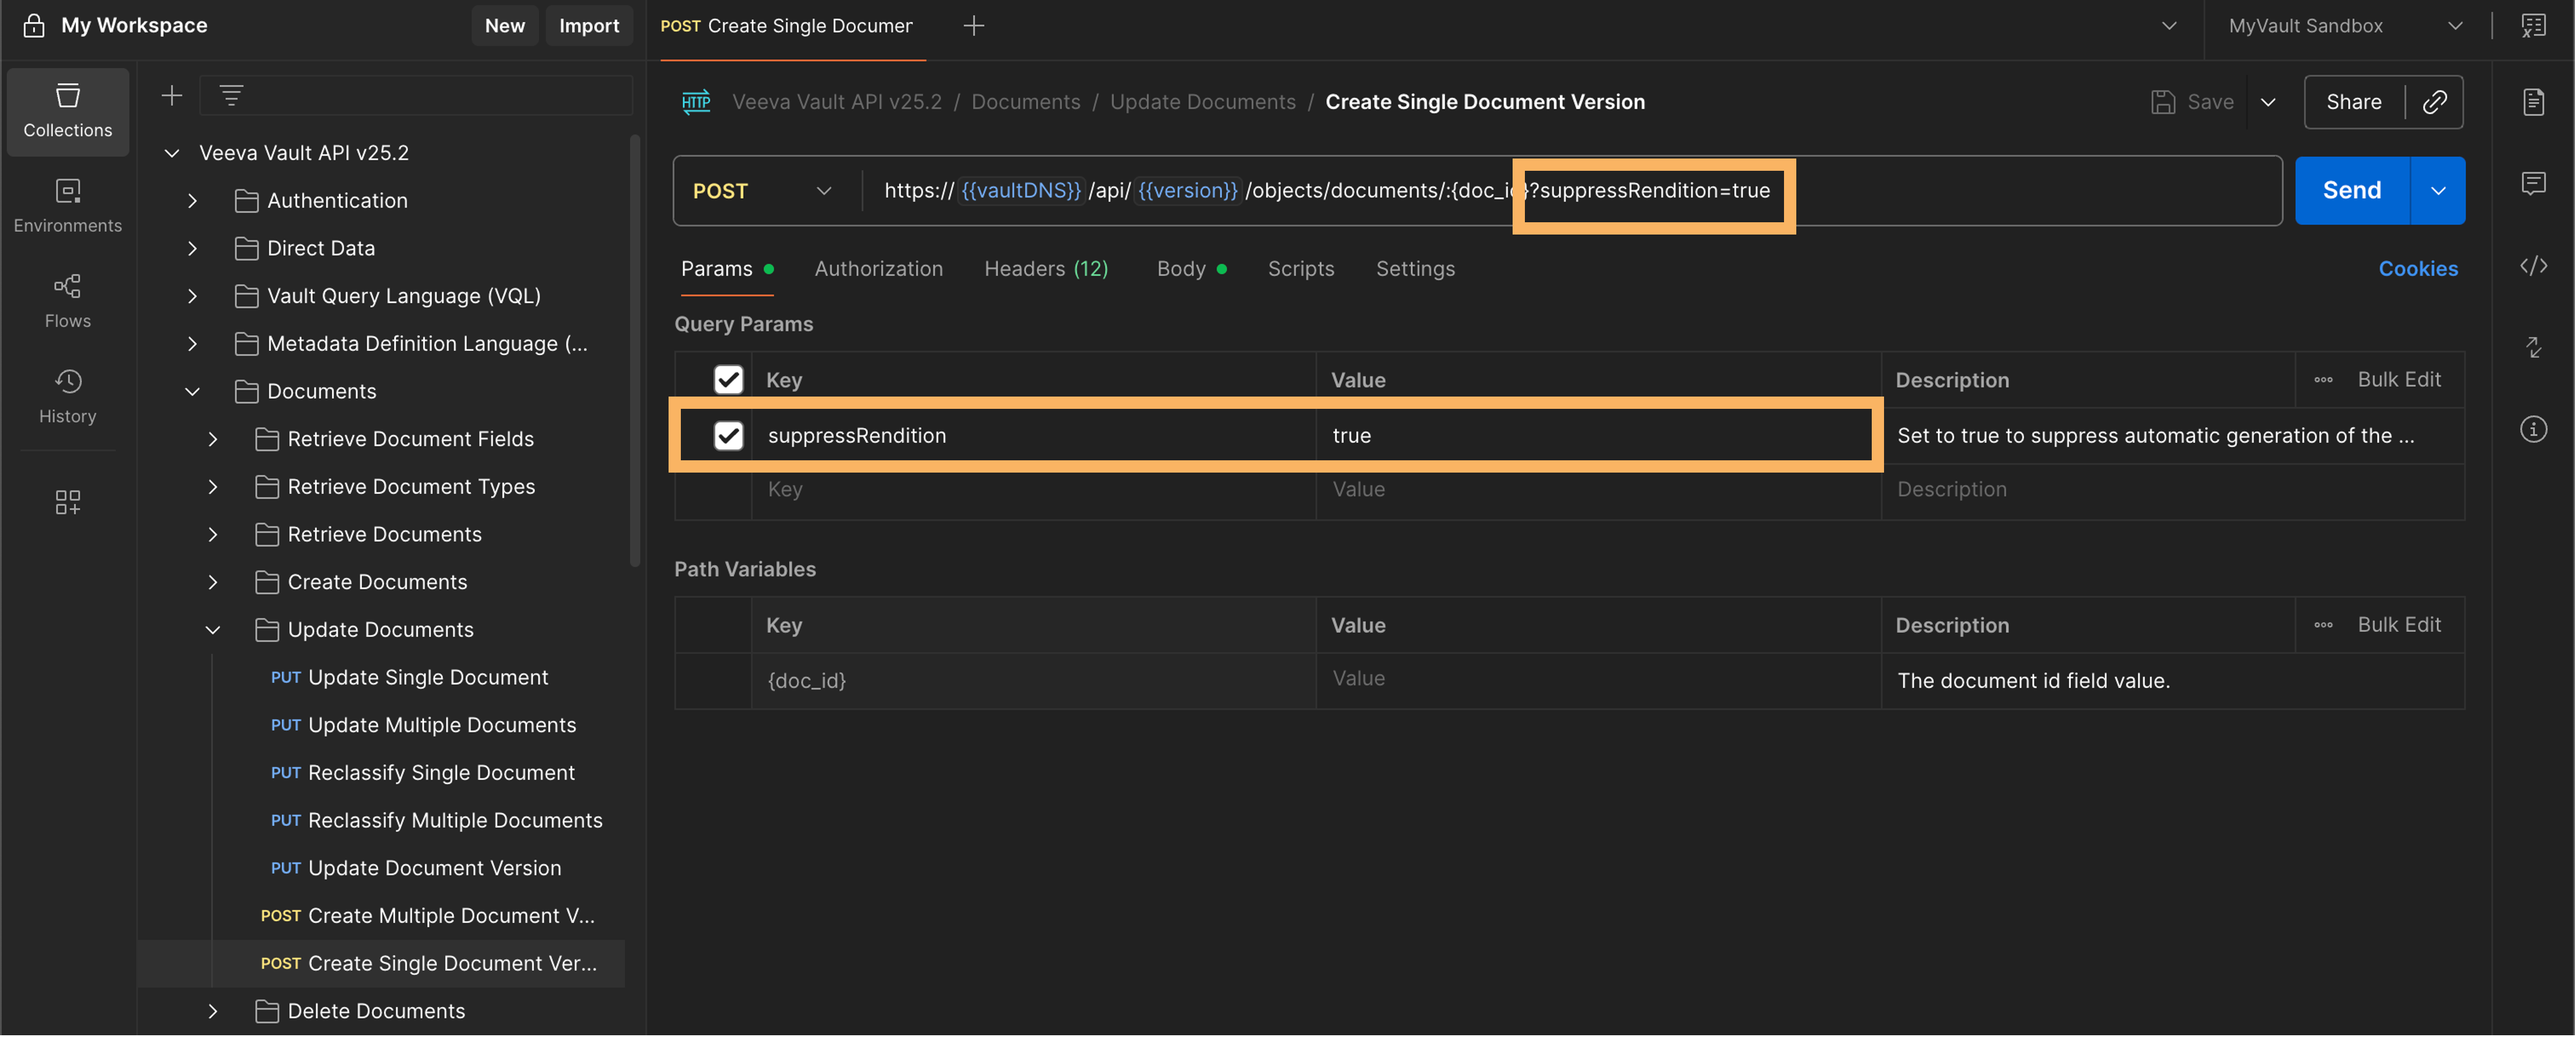2576x1037 pixels.
Task: Open the documentation icon in right sidebar
Action: tap(2533, 102)
